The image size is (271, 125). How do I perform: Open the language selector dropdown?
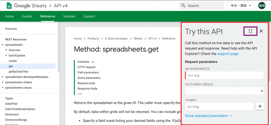coord(240,6)
